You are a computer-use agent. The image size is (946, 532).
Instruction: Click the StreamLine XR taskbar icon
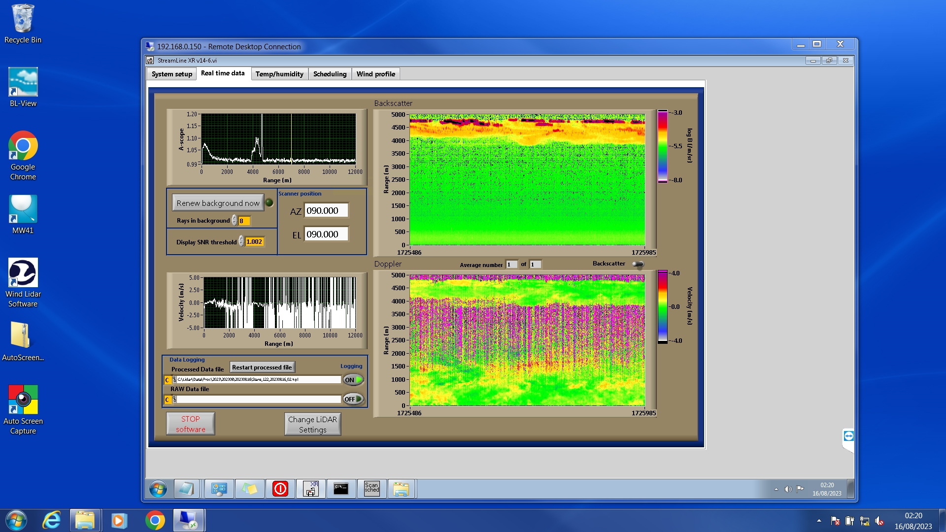311,489
